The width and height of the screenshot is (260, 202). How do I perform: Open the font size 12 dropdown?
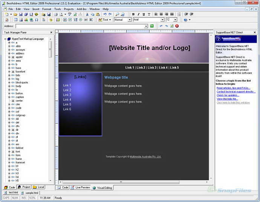point(175,20)
